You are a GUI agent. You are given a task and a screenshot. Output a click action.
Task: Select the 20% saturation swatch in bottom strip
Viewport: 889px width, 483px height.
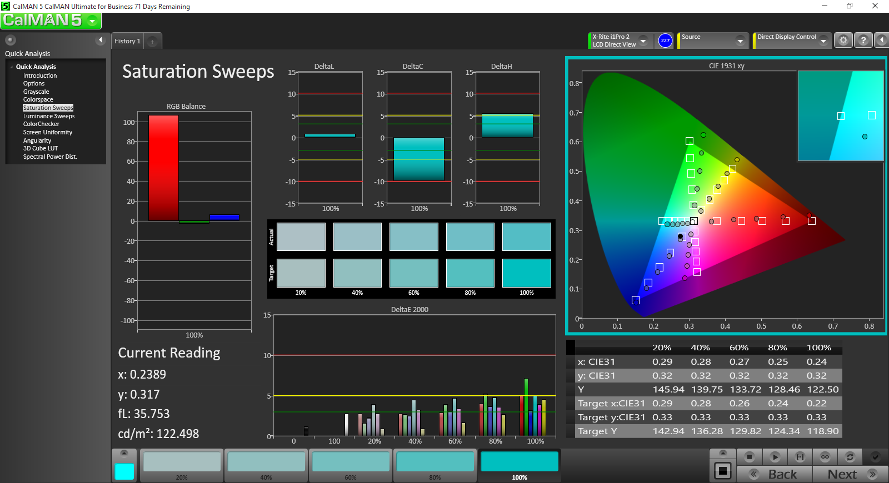182,465
